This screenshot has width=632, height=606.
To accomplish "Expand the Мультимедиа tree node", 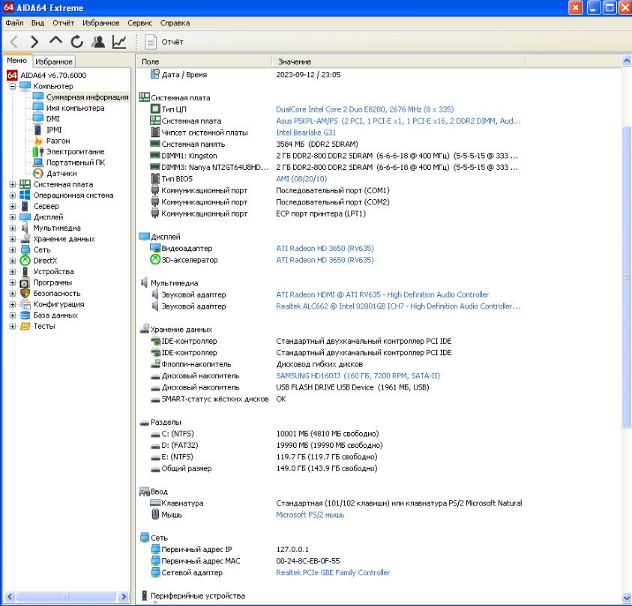I will pyautogui.click(x=13, y=228).
